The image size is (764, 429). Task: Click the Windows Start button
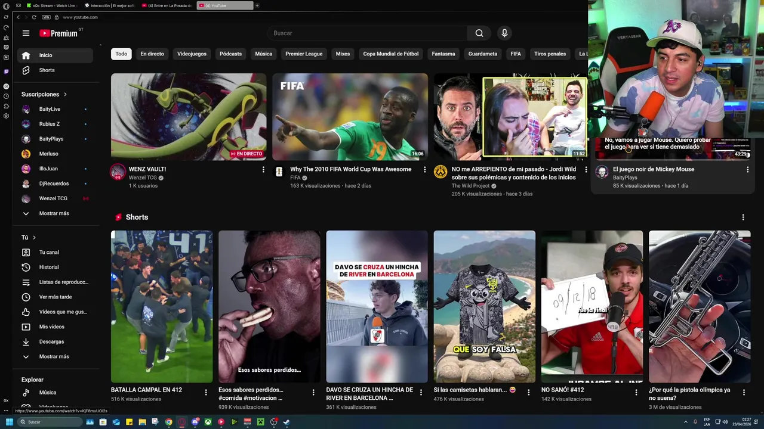(x=10, y=422)
